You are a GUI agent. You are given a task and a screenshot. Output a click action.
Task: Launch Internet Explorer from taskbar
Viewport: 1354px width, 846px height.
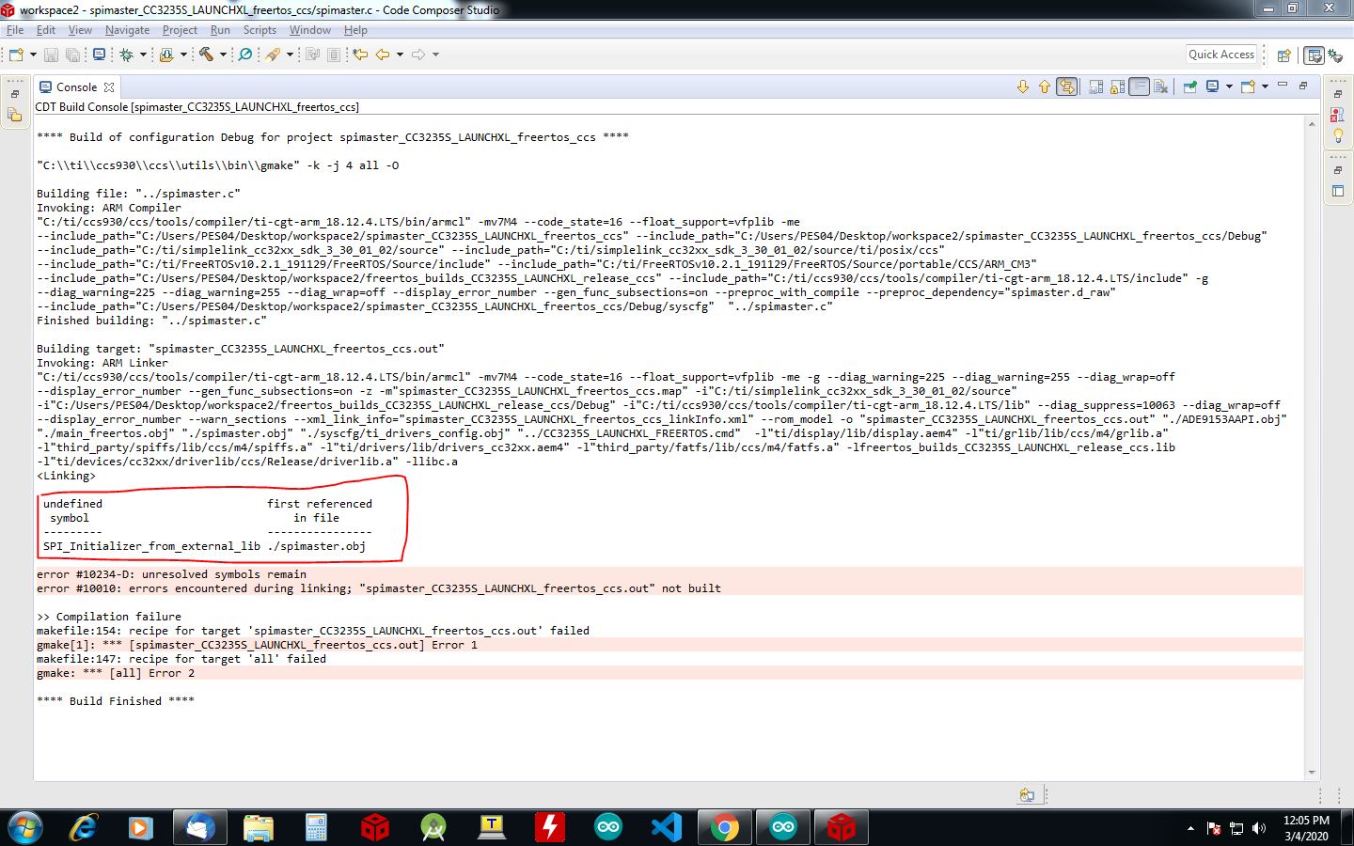[84, 827]
